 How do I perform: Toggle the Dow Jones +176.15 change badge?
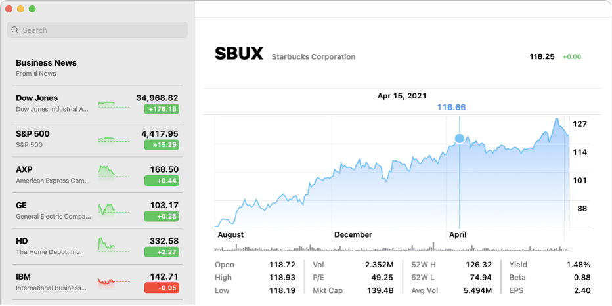click(x=162, y=109)
